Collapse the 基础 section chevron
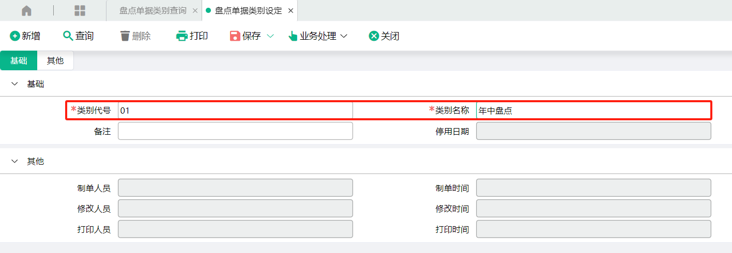The width and height of the screenshot is (732, 253). [14, 84]
